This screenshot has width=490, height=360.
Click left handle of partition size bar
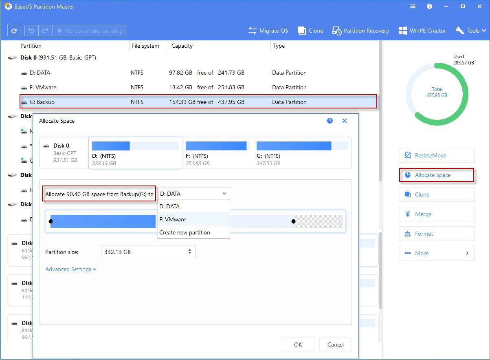click(x=51, y=221)
